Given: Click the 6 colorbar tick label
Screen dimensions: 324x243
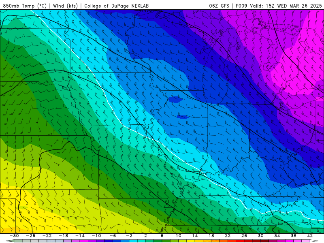Looking at the screenshot, I should point(162,236).
